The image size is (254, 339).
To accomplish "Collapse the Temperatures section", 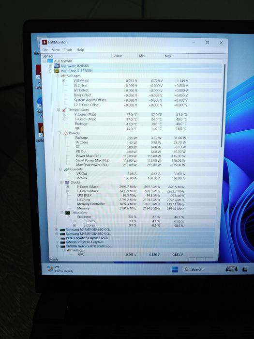I will 58,109.
